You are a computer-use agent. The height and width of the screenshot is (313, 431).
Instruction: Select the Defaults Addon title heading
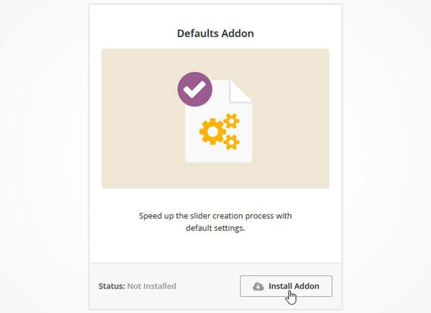point(215,33)
